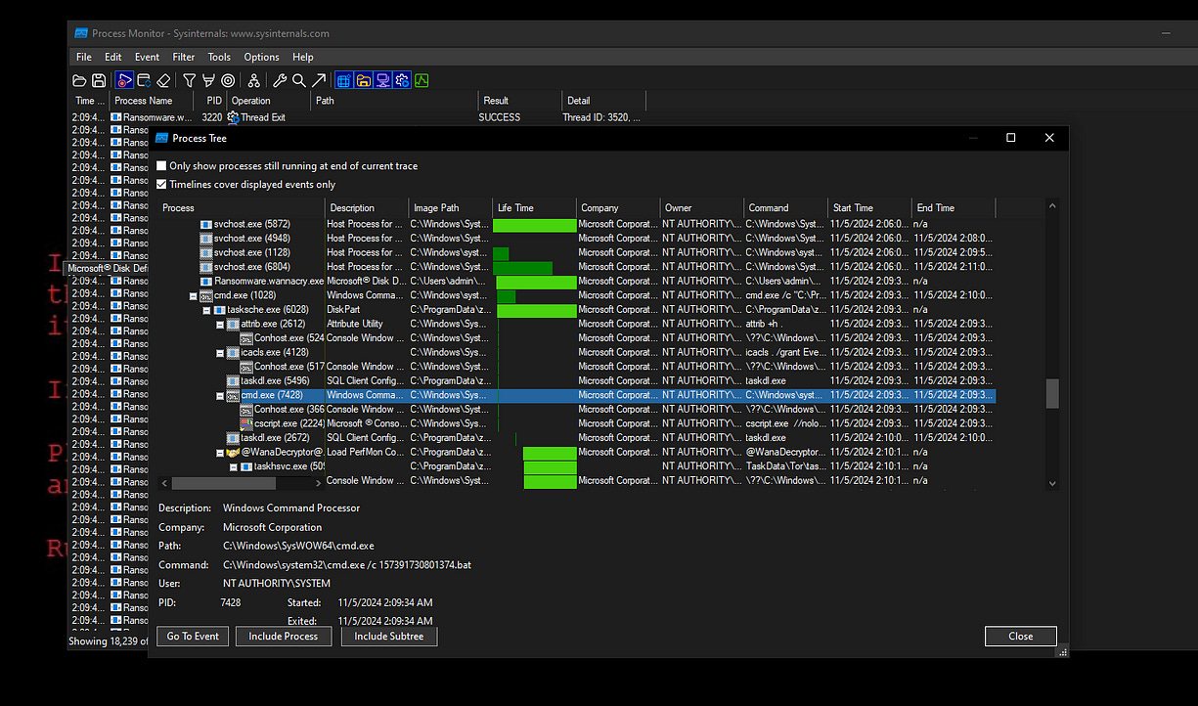Click the cscript.exe (2224) process icon

[246, 423]
